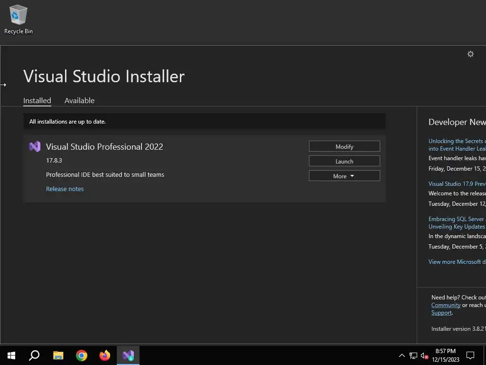Click the Friday, December 15 date
This screenshot has height=365, width=486.
tap(457, 169)
